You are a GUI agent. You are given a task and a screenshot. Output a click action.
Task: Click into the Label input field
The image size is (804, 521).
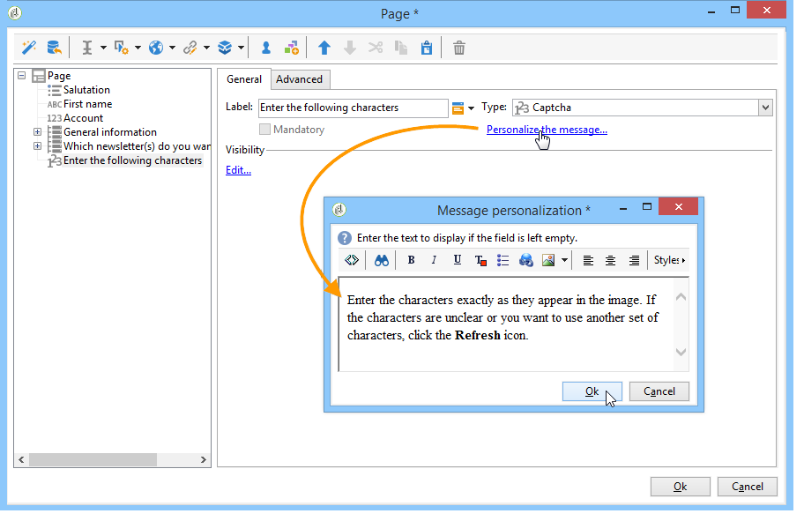[x=354, y=108]
